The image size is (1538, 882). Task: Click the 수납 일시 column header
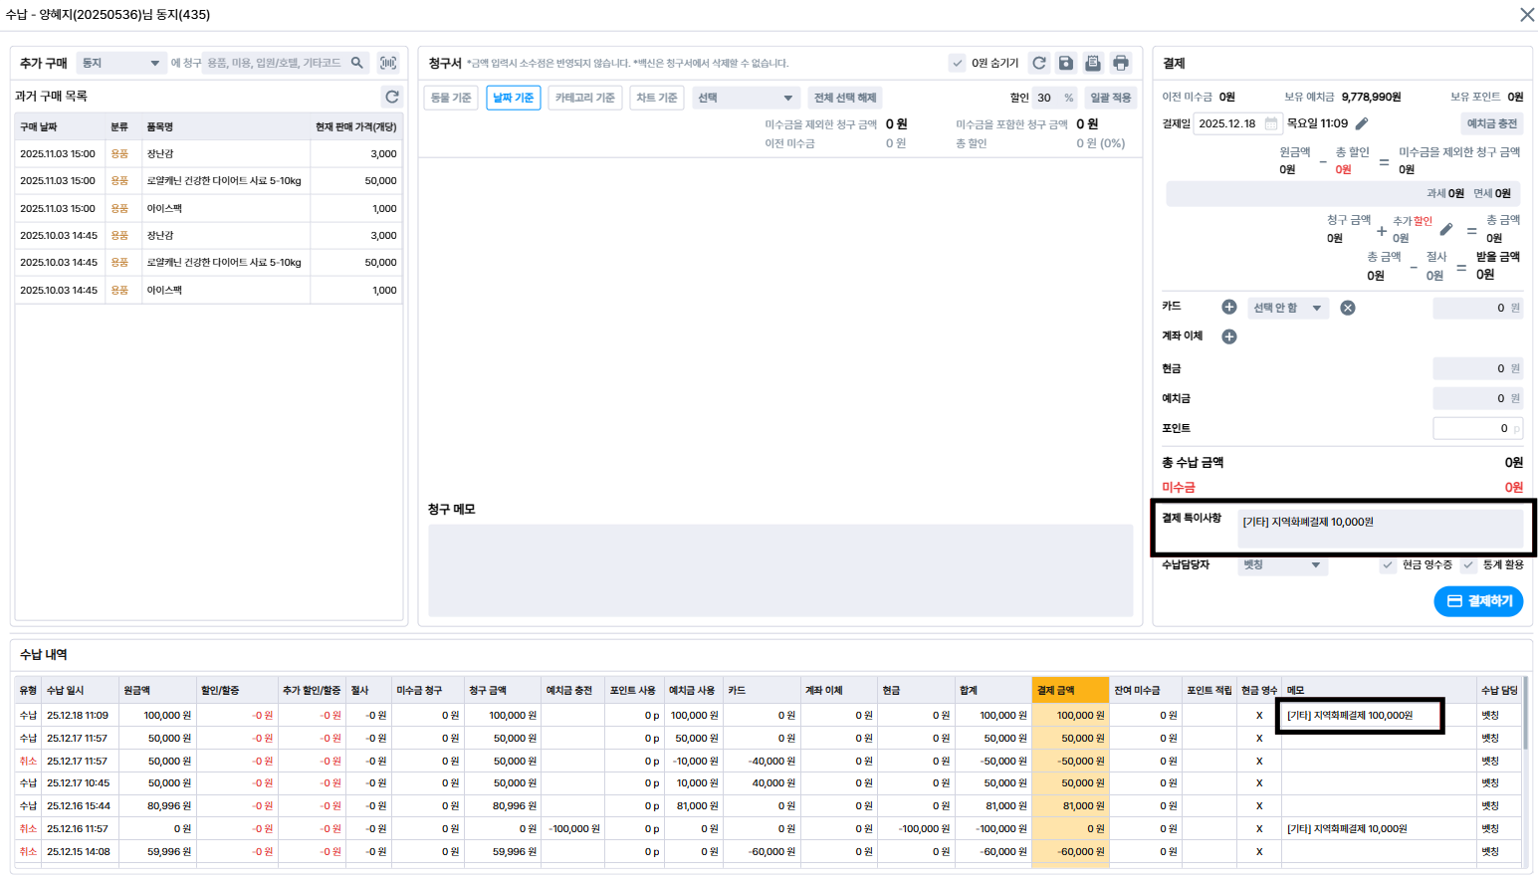(x=80, y=690)
